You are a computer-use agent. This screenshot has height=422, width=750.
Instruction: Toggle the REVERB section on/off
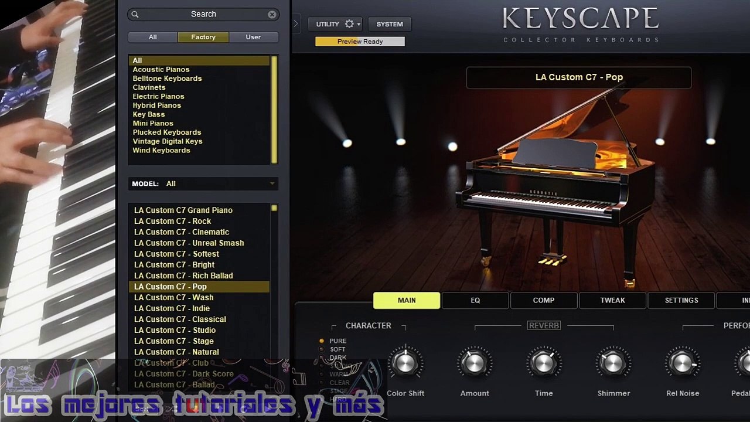[544, 325]
